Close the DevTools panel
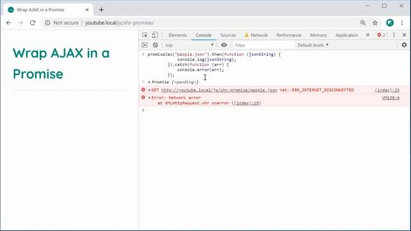The image size is (411, 231). pyautogui.click(x=404, y=35)
